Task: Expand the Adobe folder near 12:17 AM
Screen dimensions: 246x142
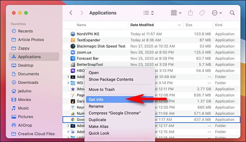Action: tap(68, 126)
